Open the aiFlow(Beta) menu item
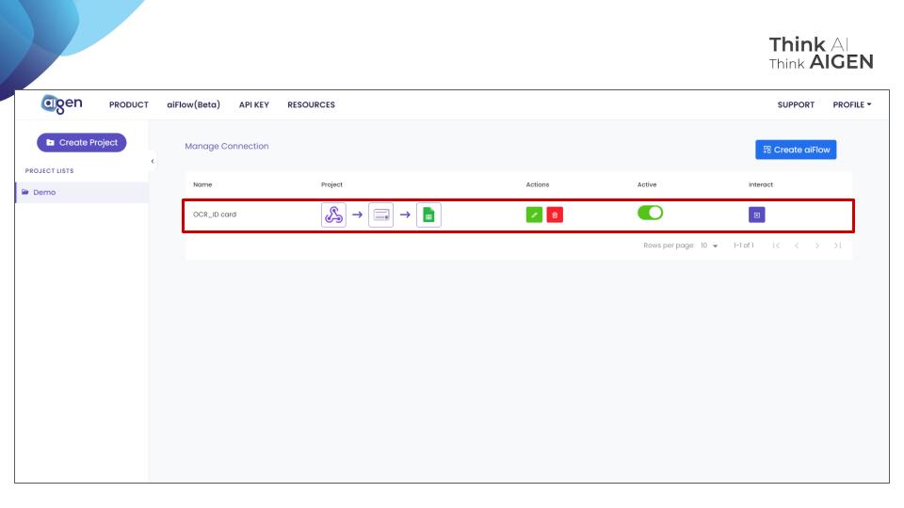The image size is (904, 508). 194,104
